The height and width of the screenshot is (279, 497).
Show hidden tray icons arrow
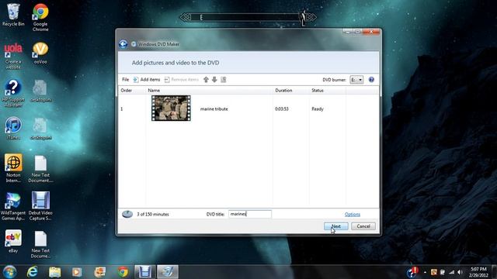(x=425, y=272)
